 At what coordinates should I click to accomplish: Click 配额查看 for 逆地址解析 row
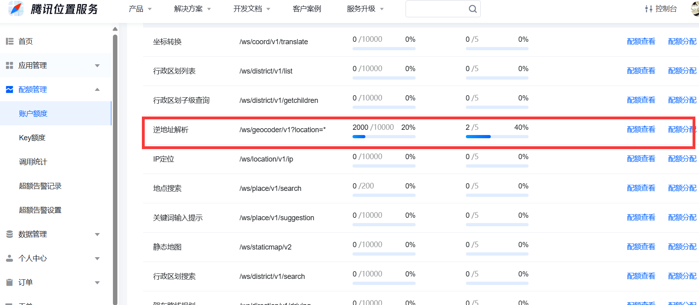click(x=641, y=129)
